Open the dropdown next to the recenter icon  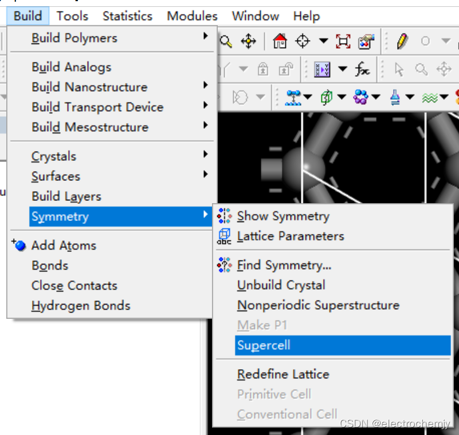point(323,40)
